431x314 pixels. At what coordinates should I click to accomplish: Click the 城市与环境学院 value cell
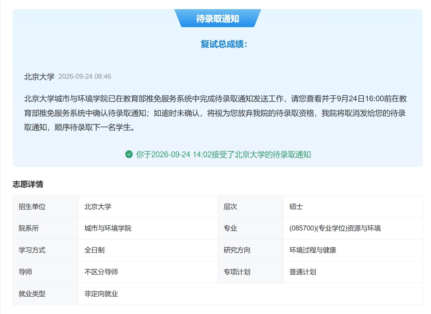tap(148, 228)
